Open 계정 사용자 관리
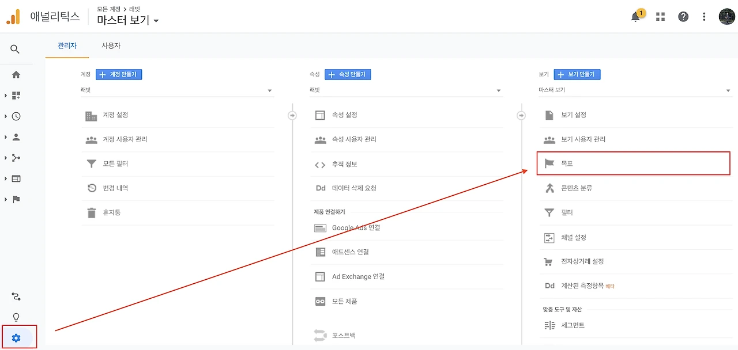The width and height of the screenshot is (738, 350). coord(178,140)
